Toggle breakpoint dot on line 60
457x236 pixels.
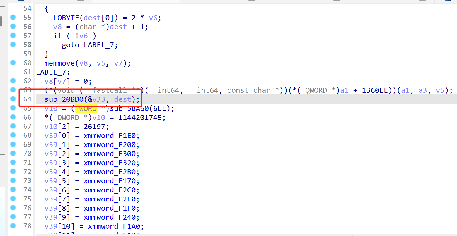(13, 63)
